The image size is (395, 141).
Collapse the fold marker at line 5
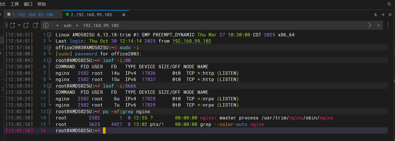pyautogui.click(x=49, y=60)
